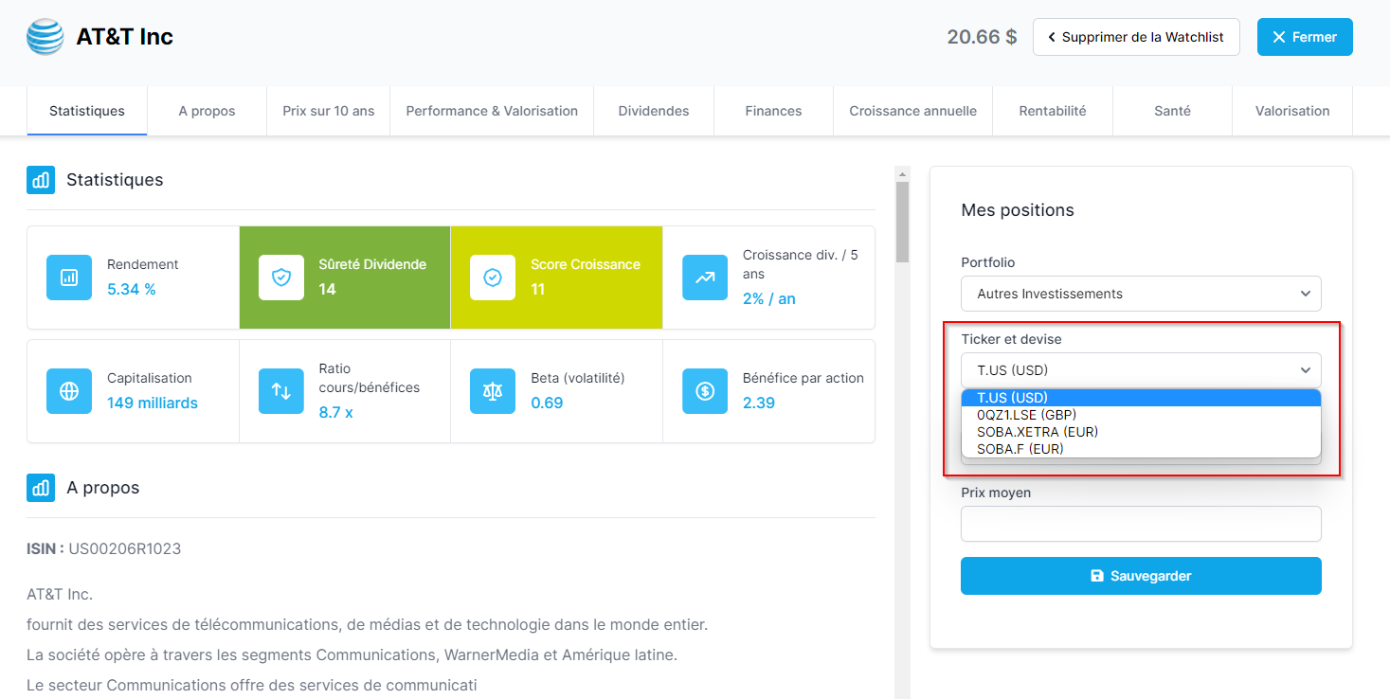This screenshot has width=1390, height=699.
Task: Click the Beta volatilité scale icon
Action: coord(493,391)
